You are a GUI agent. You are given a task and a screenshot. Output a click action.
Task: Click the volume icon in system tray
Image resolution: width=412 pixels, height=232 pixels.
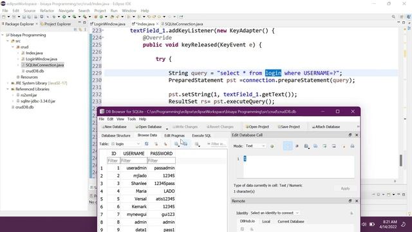click(x=364, y=224)
